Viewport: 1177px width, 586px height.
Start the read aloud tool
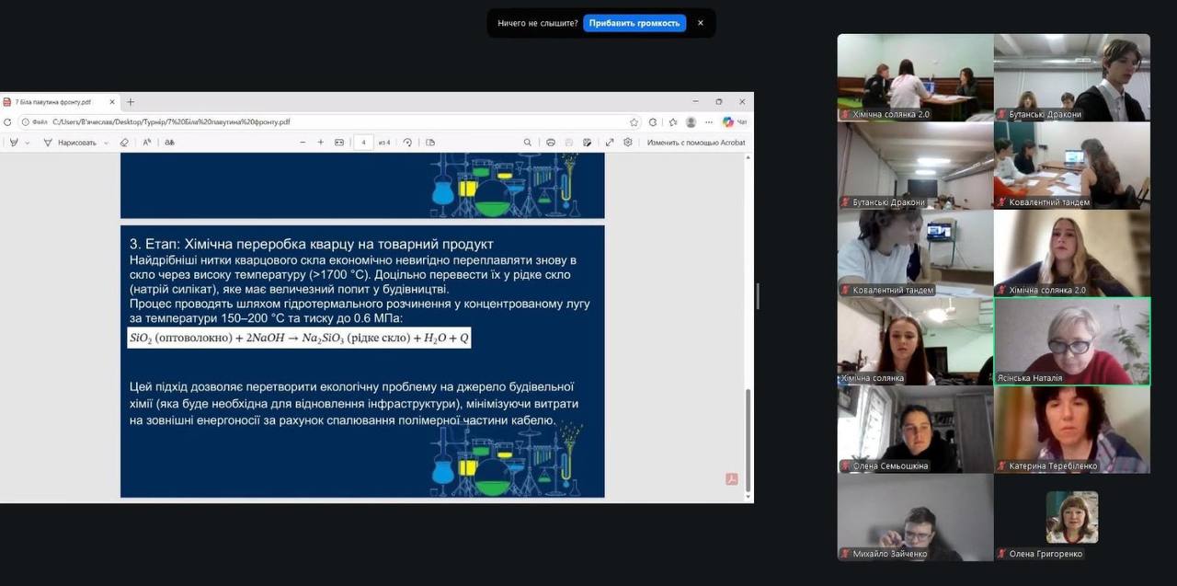pos(147,143)
